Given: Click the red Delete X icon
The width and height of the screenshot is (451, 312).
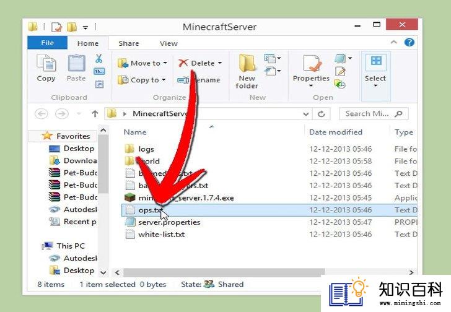Looking at the screenshot, I should pyautogui.click(x=183, y=63).
